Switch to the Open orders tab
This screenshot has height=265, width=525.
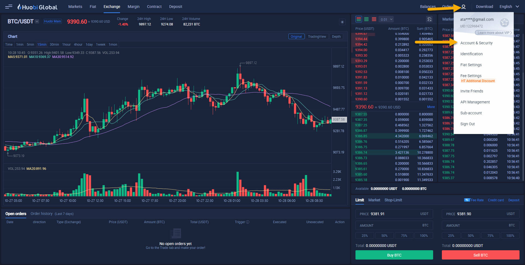[x=16, y=214]
